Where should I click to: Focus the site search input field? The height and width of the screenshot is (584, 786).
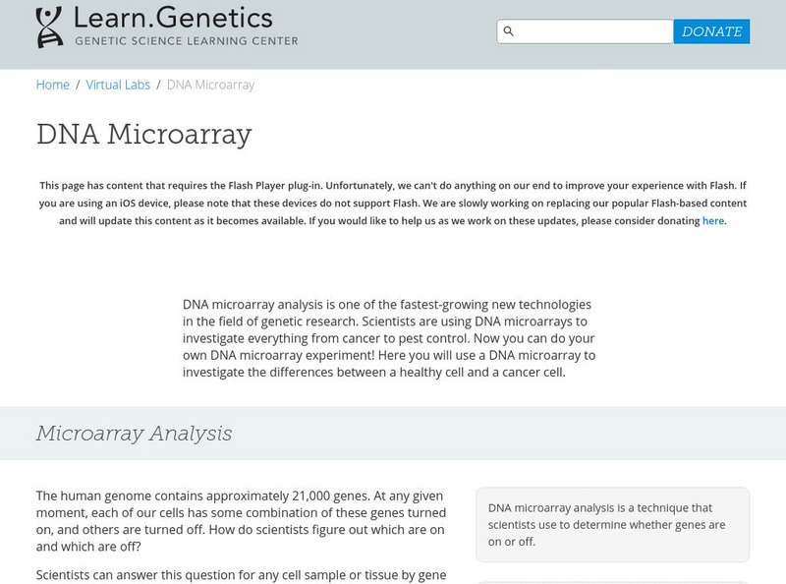(593, 31)
